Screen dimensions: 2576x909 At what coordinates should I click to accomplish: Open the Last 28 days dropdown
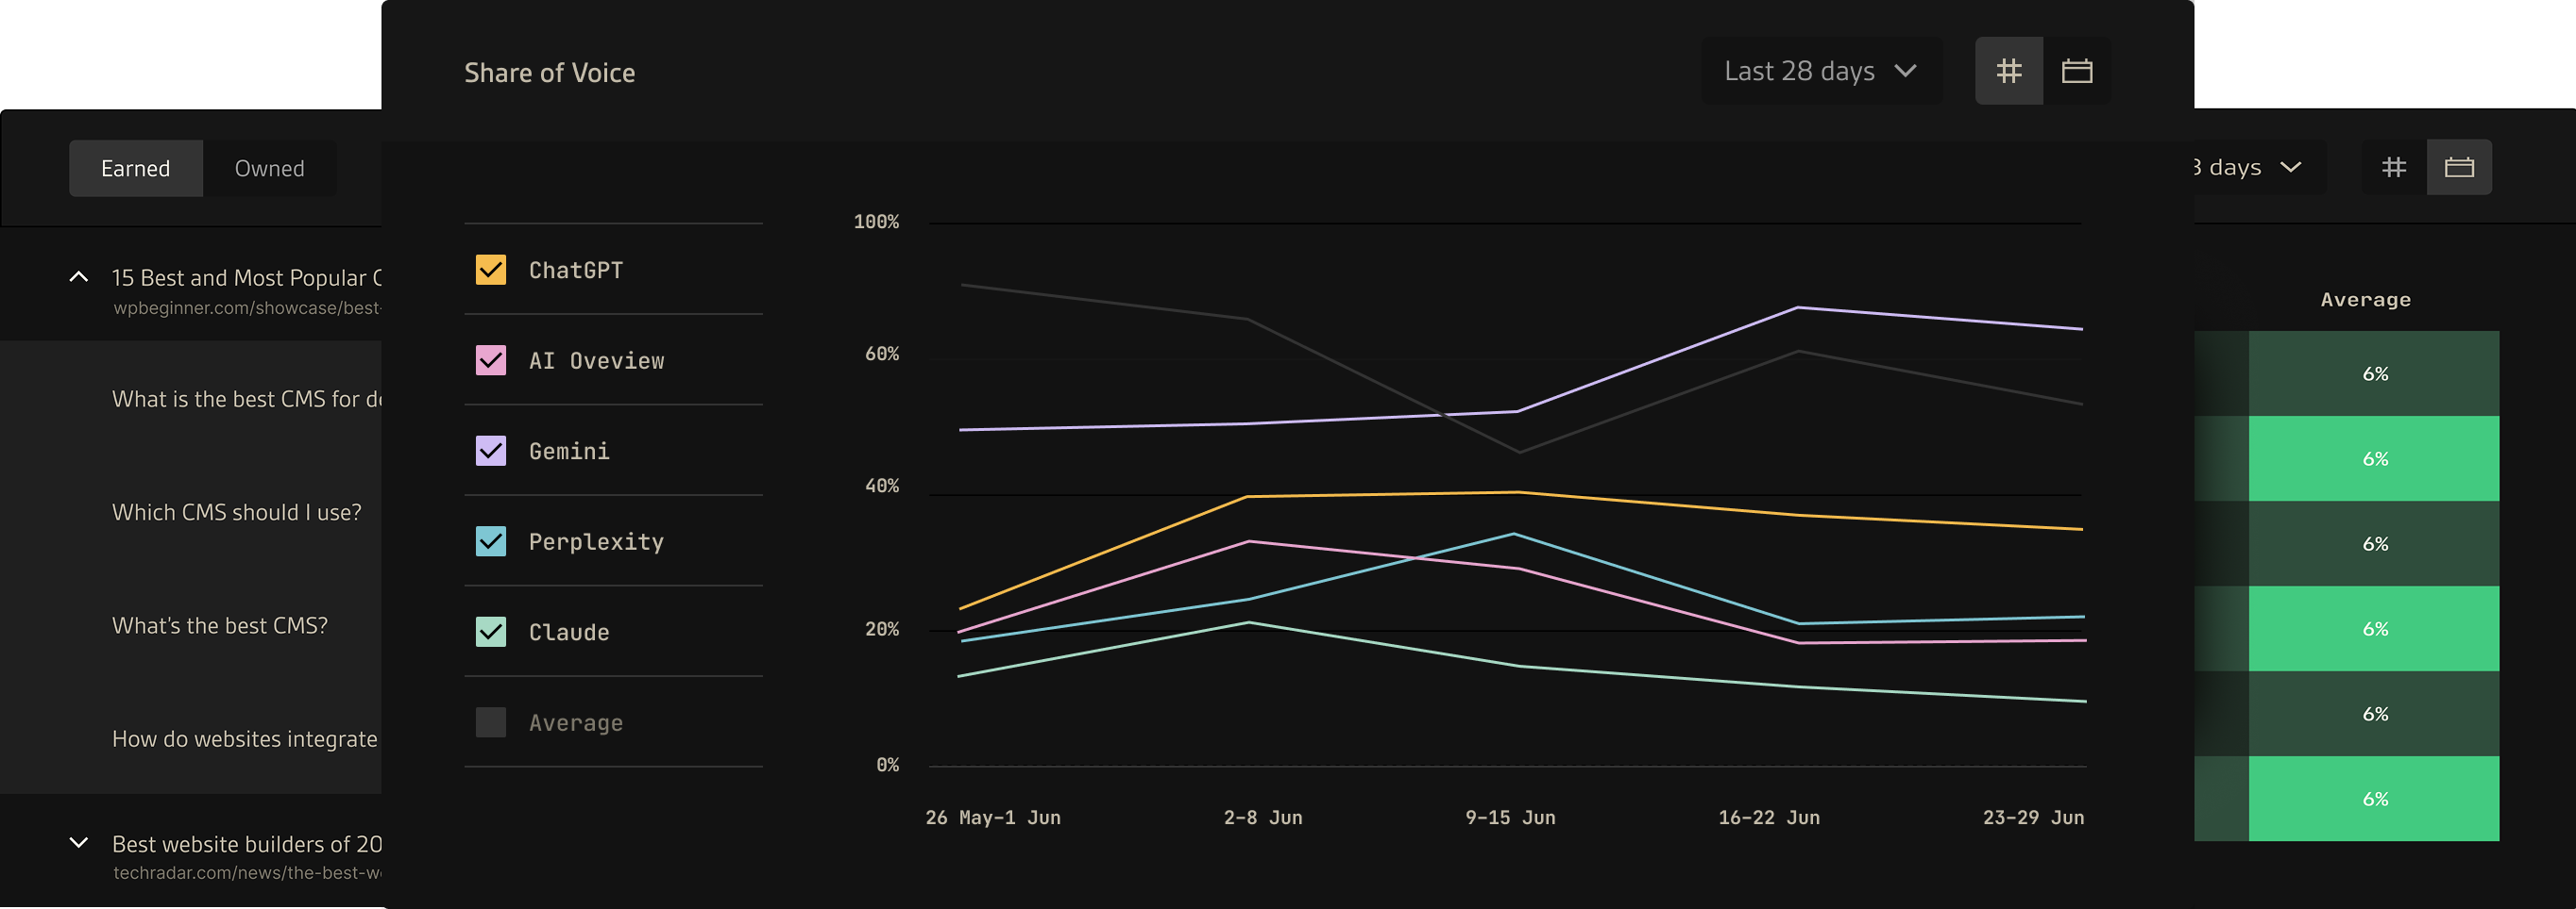(1822, 71)
